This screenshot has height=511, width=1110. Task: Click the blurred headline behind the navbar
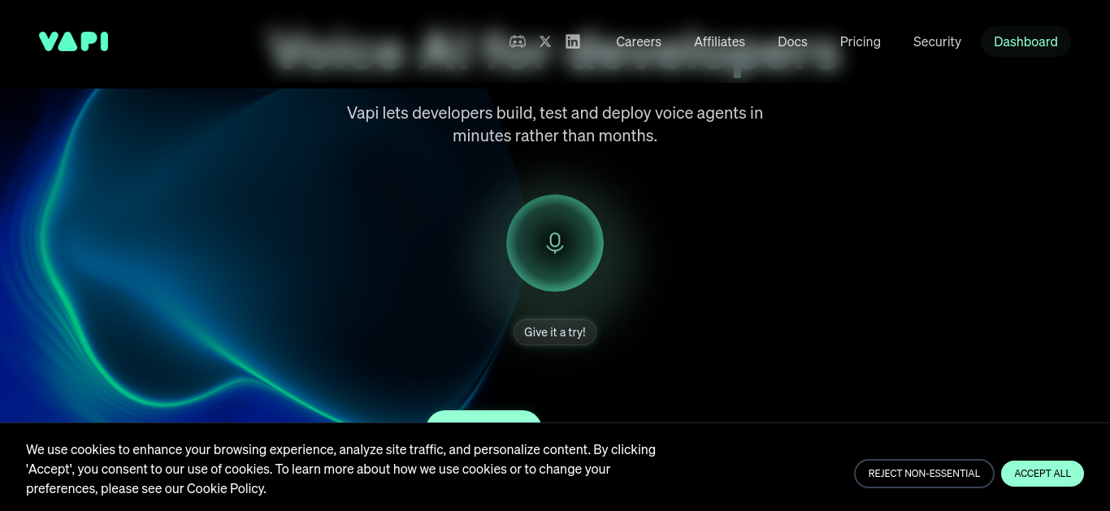pyautogui.click(x=554, y=51)
